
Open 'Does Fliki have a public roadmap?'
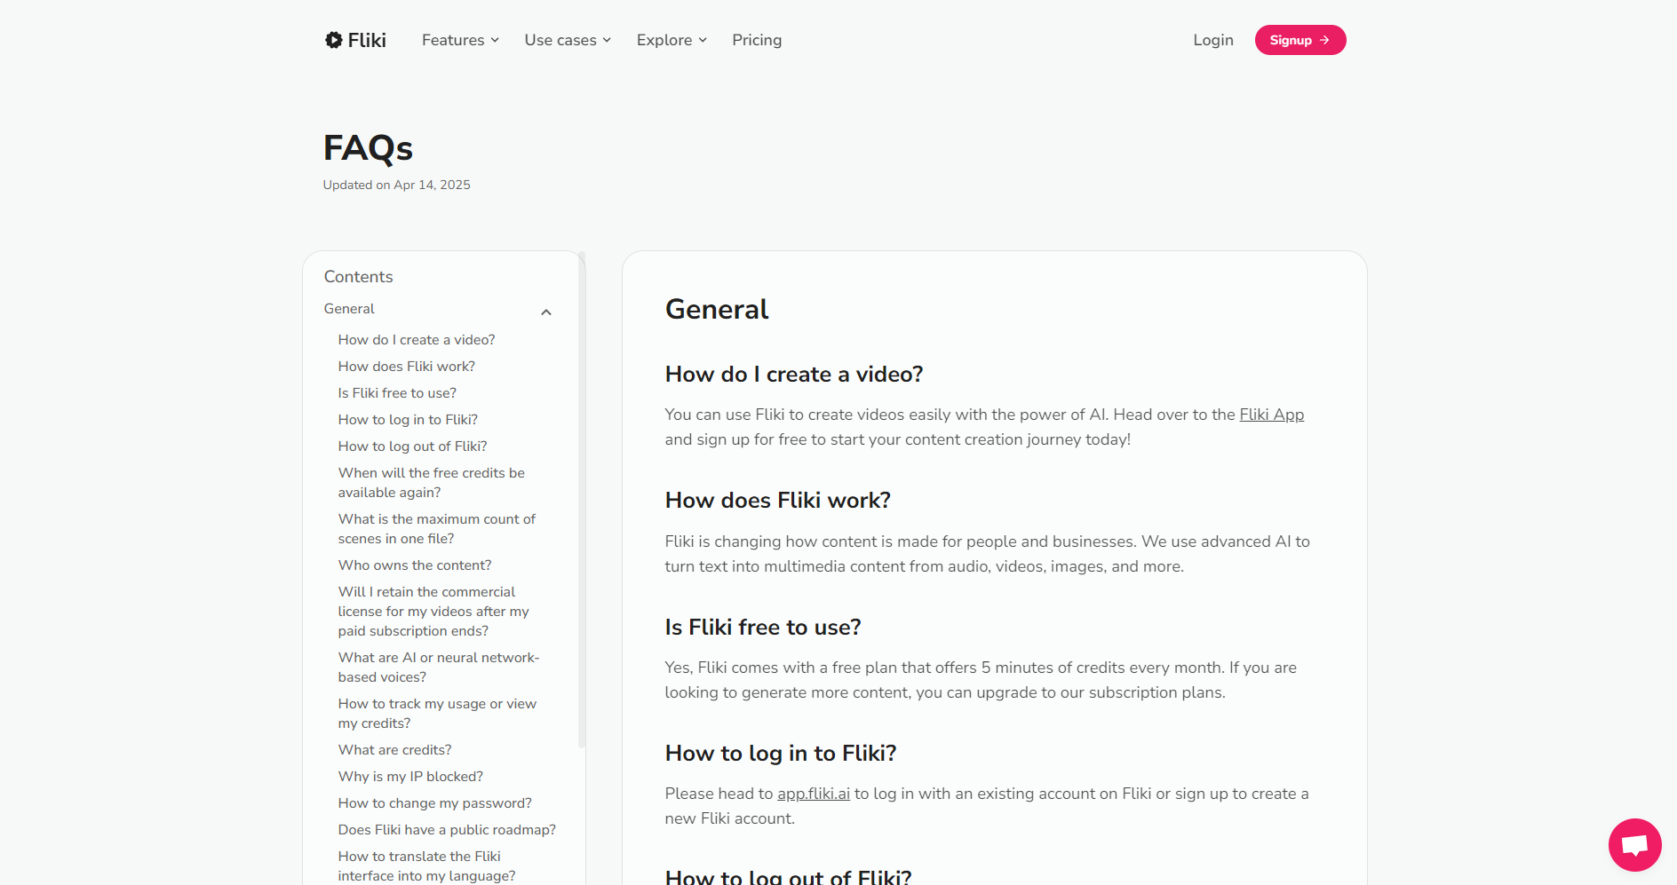(447, 830)
